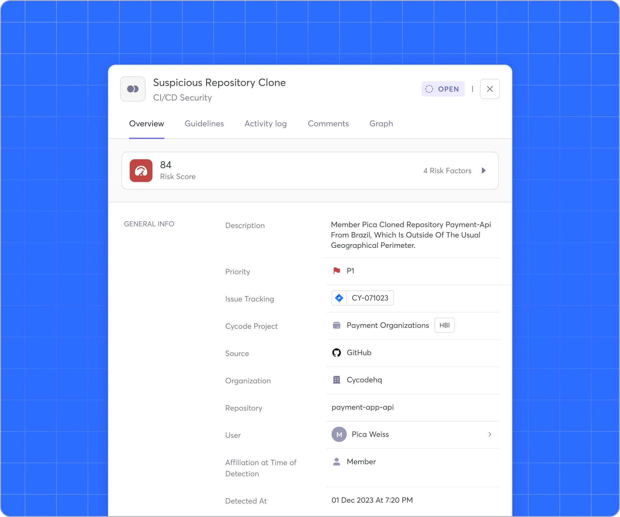Click the GitHub logo icon
This screenshot has width=620, height=517.
(x=336, y=352)
